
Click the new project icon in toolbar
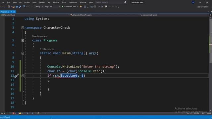coord(9,7)
